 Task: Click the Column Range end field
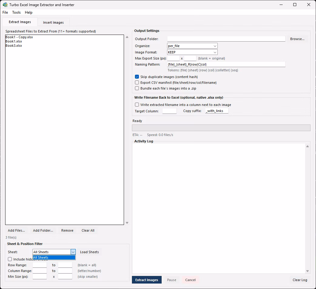point(65,271)
